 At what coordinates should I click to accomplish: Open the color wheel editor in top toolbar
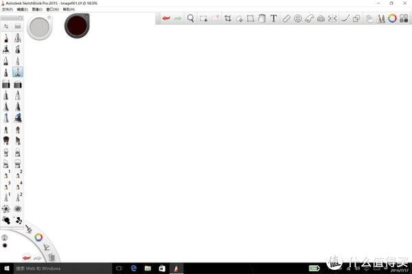click(393, 18)
